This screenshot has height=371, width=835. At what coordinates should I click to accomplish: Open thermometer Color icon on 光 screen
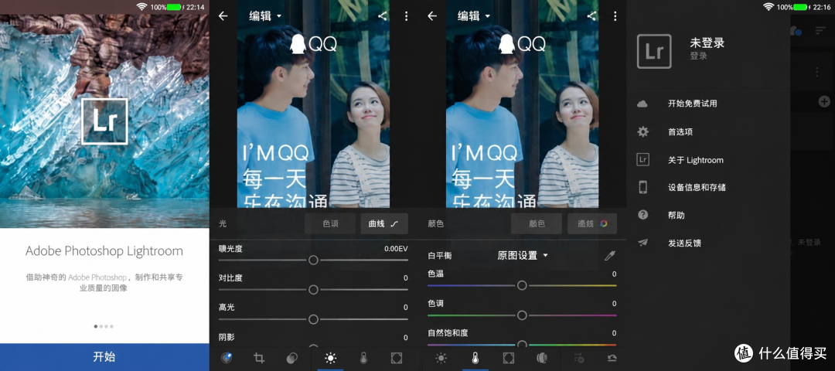[x=363, y=358]
